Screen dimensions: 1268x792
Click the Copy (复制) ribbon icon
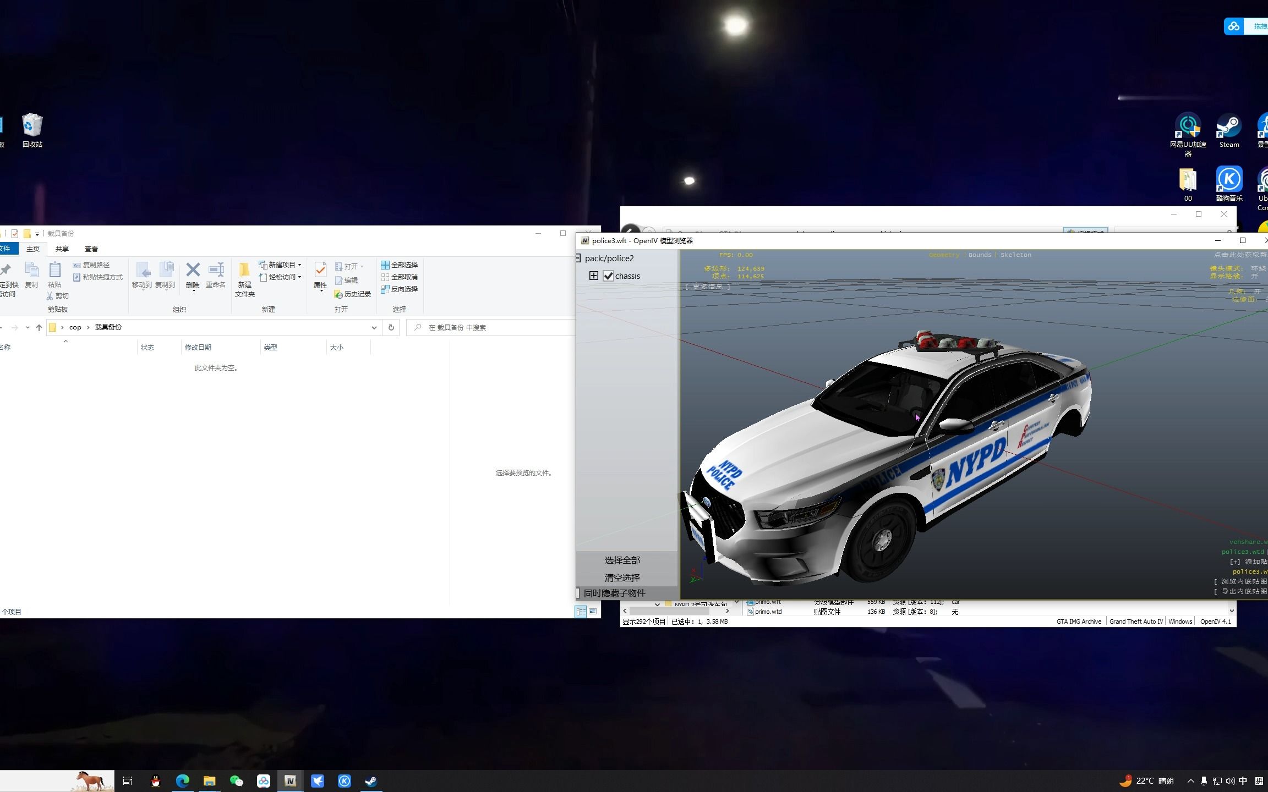[31, 274]
